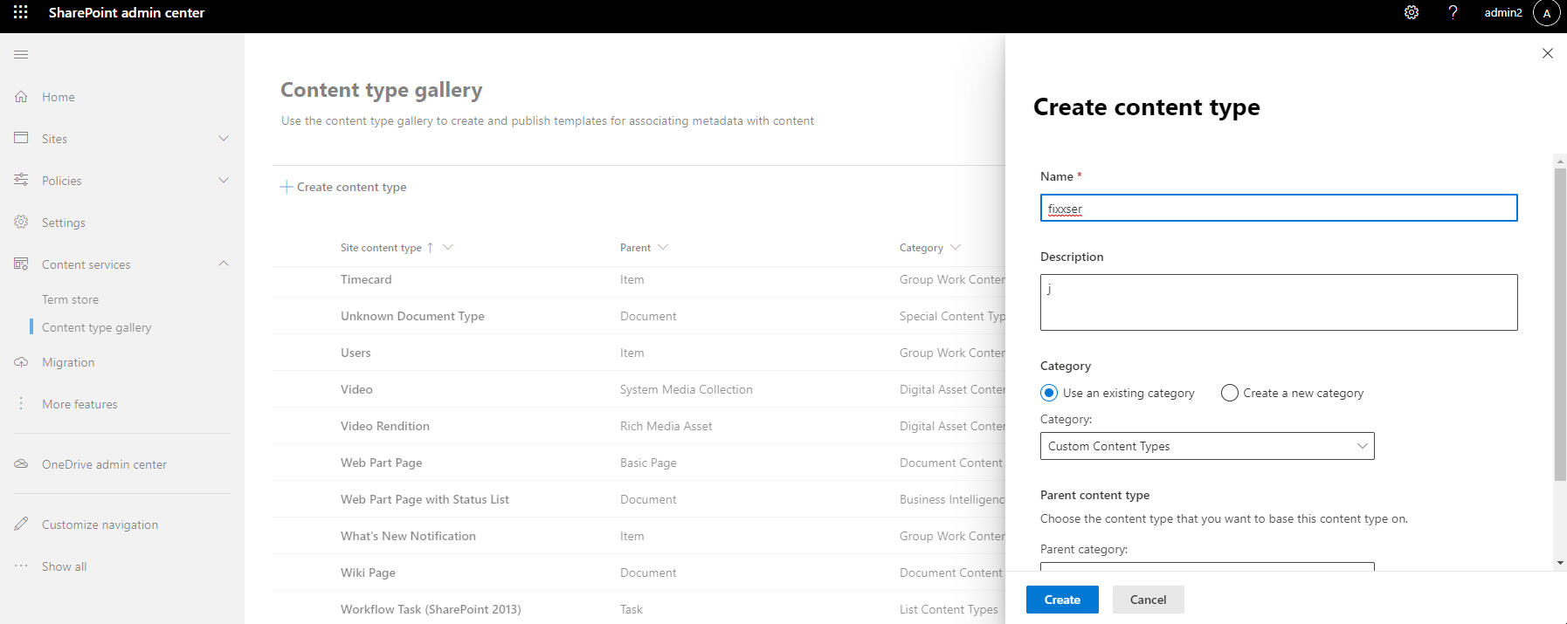Expand the Policies navigation chevron
This screenshot has height=624, width=1567.
[224, 180]
